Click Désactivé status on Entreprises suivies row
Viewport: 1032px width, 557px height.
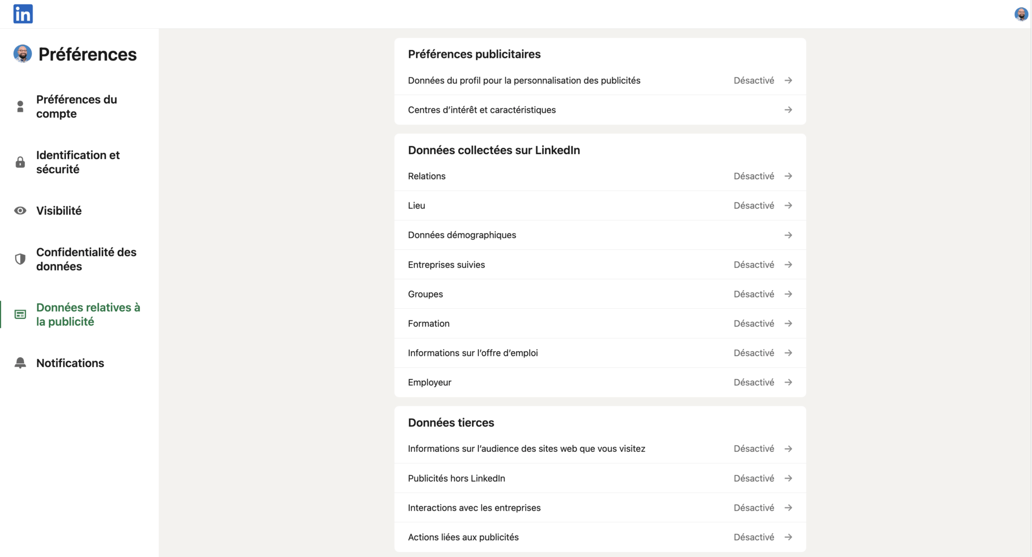point(754,264)
